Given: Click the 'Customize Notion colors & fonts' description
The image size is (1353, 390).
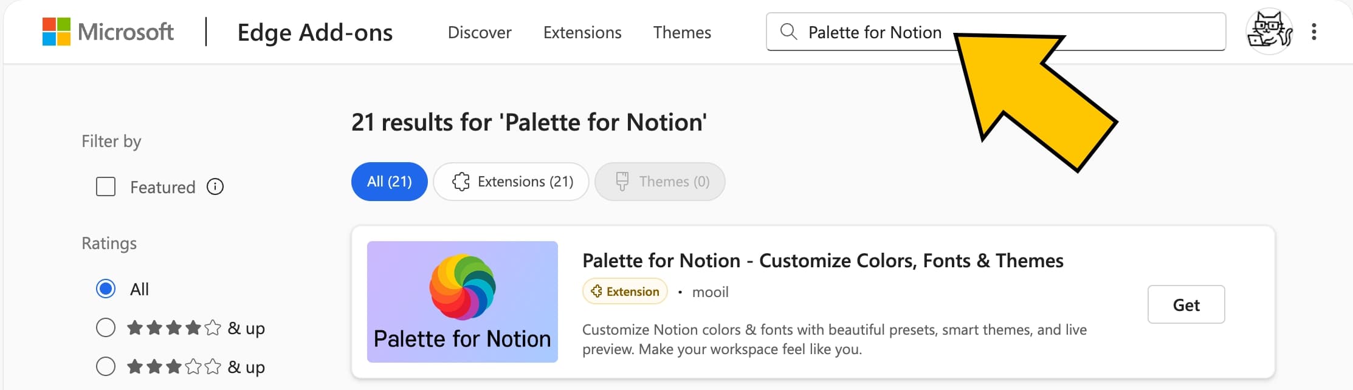Looking at the screenshot, I should pos(835,339).
